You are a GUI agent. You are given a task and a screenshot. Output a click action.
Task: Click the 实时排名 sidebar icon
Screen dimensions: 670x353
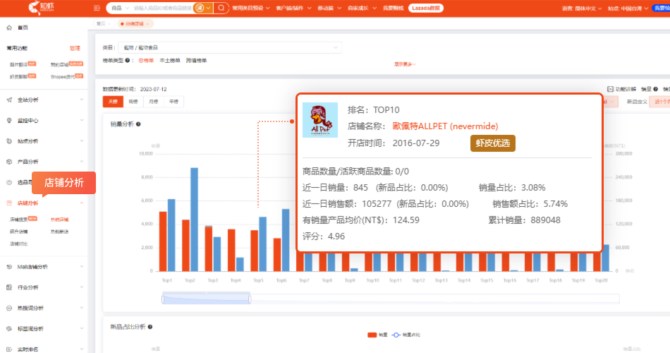pyautogui.click(x=9, y=349)
